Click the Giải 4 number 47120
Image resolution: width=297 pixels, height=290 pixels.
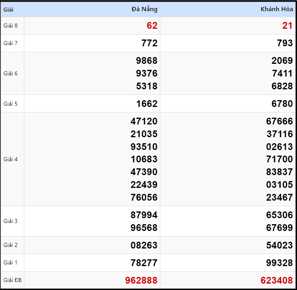point(144,121)
